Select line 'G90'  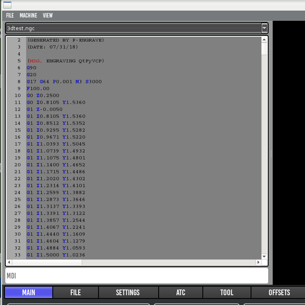(31, 68)
